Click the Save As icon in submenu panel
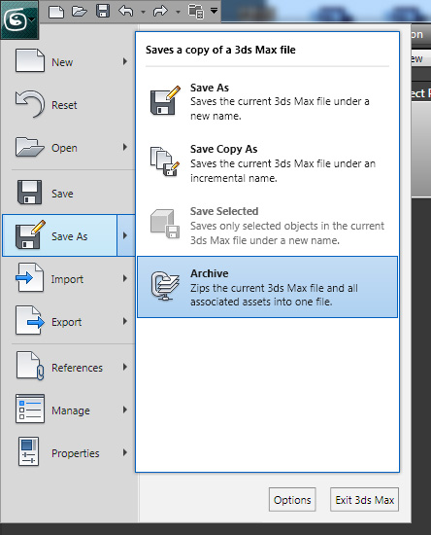 pos(165,100)
